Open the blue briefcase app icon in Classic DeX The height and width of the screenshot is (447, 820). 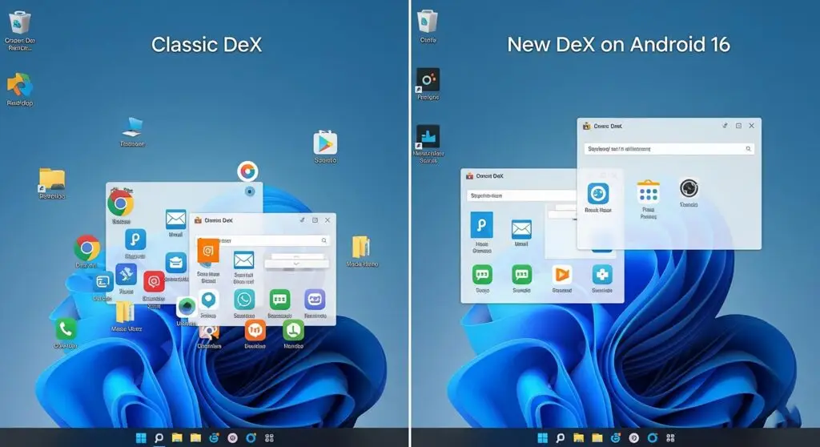175,263
